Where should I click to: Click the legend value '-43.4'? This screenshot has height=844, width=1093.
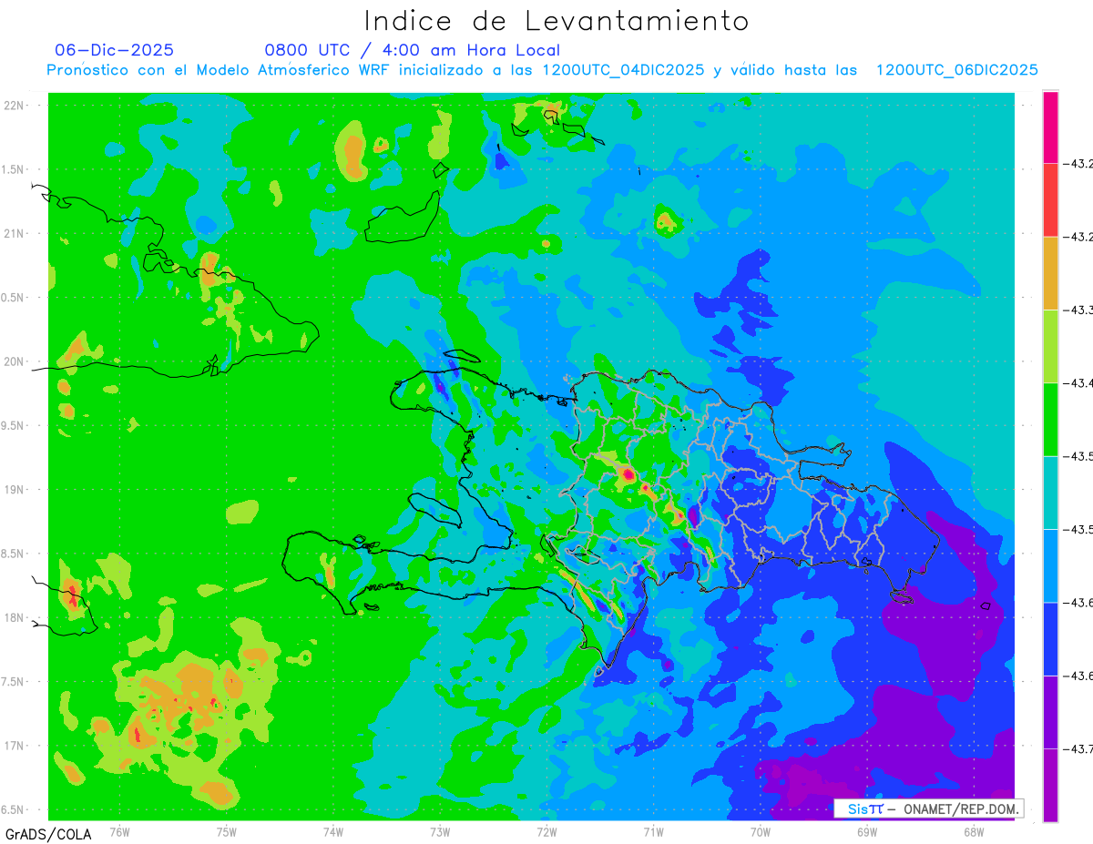[1080, 383]
